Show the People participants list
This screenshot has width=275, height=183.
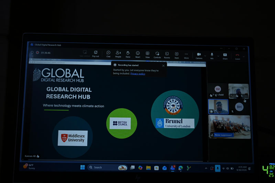click(x=118, y=54)
